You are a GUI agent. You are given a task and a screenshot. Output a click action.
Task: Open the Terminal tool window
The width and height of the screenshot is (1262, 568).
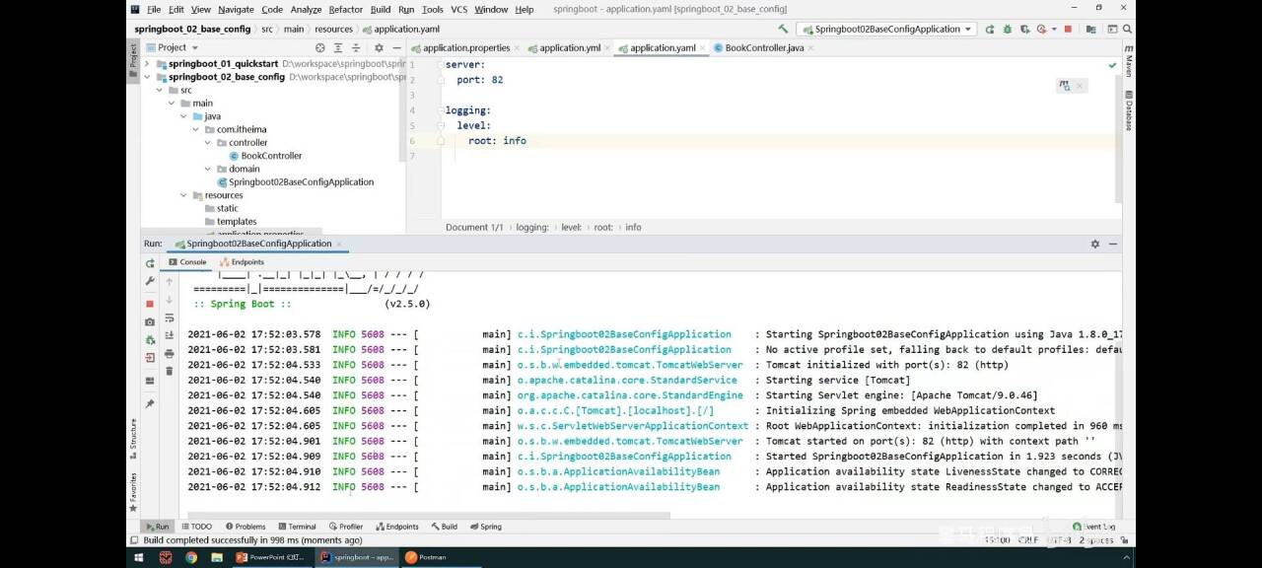tap(296, 527)
